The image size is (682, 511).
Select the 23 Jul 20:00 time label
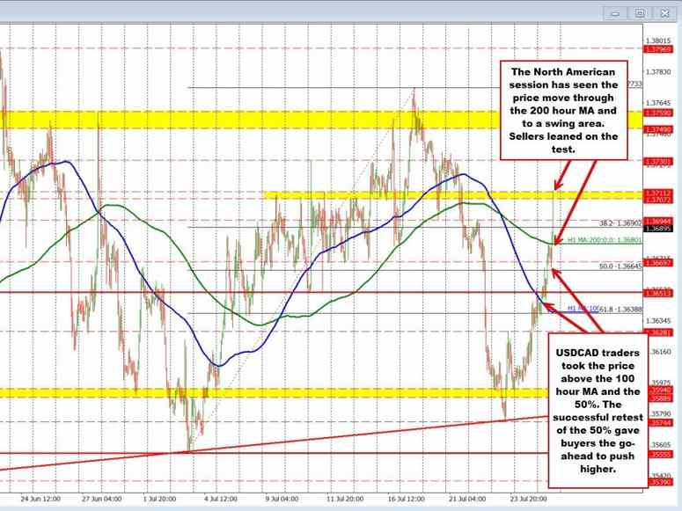coord(528,499)
